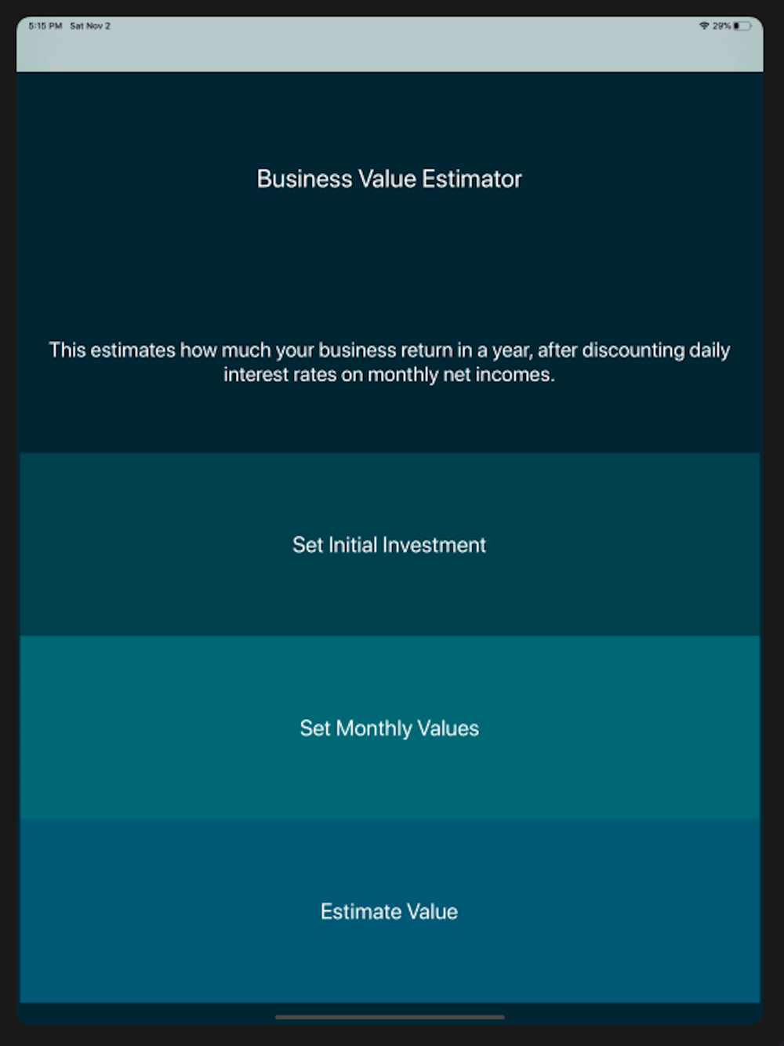Tap the Wi-Fi icon in status bar
Viewport: 784px width, 1046px height.
[x=704, y=26]
